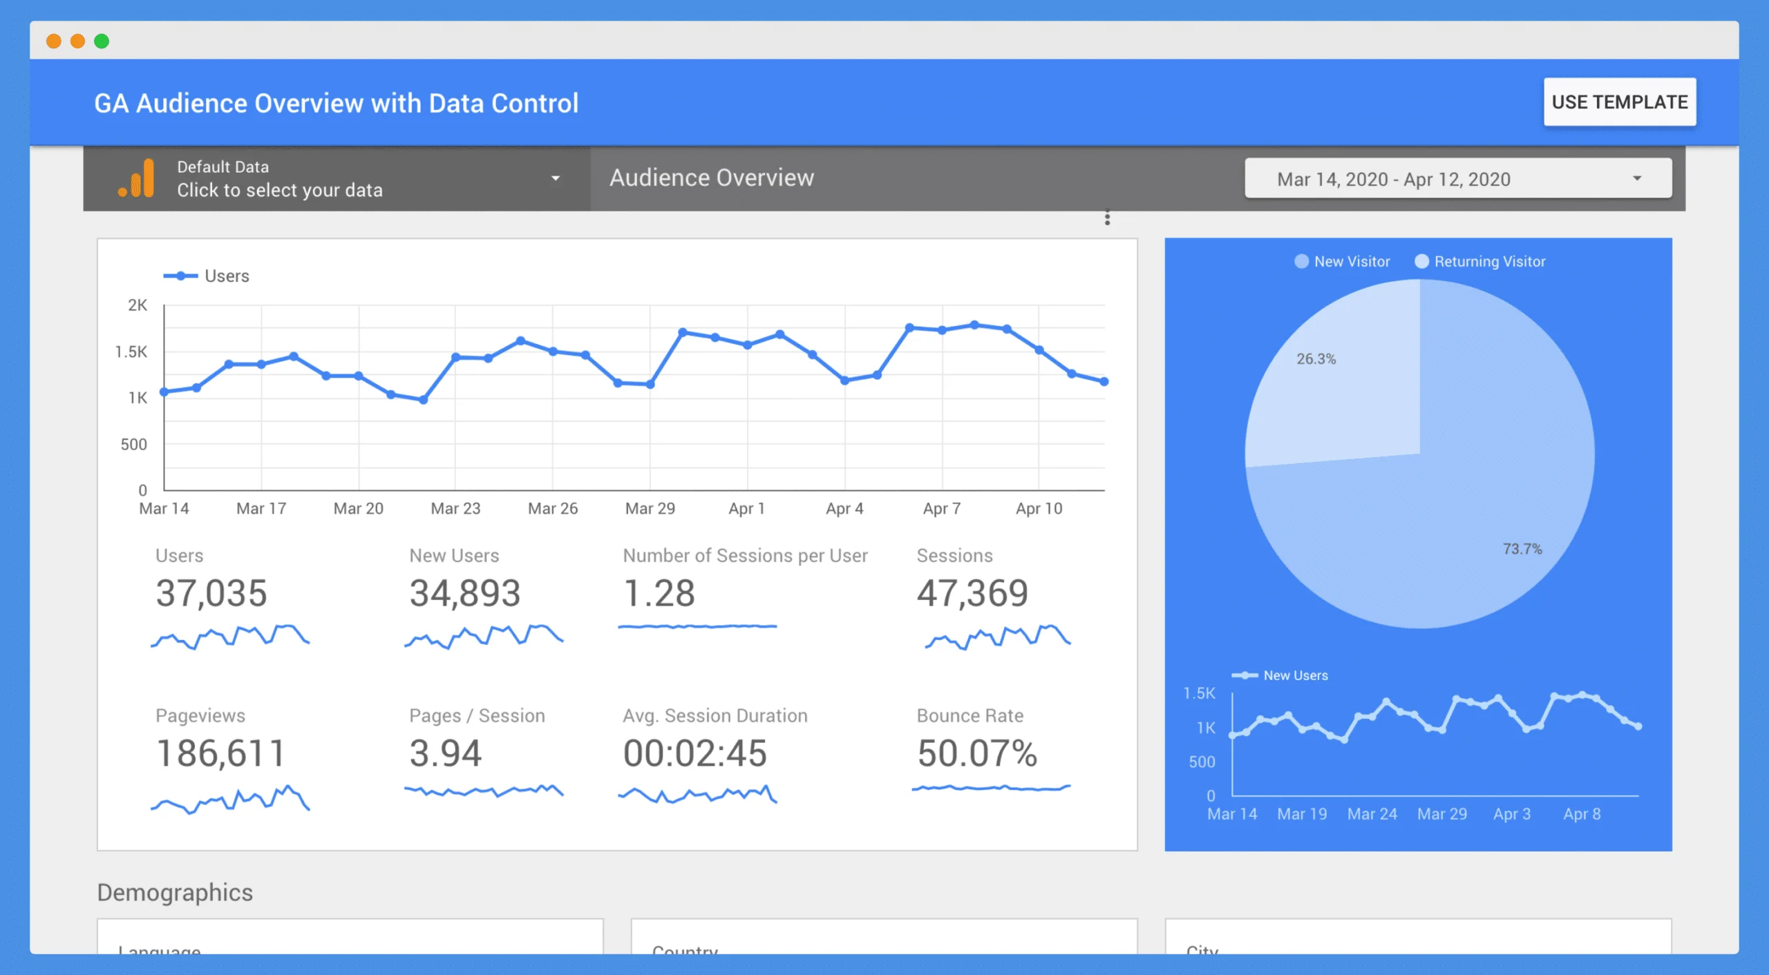1769x975 pixels.
Task: Click the Apr 10 label on Users chart axis
Action: 1039,509
